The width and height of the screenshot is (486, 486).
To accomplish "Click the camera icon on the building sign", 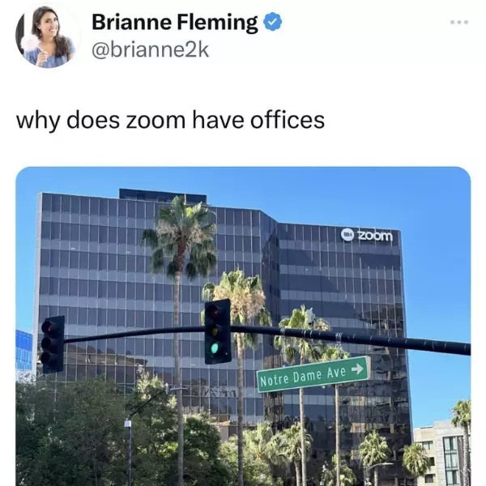I will pyautogui.click(x=347, y=234).
